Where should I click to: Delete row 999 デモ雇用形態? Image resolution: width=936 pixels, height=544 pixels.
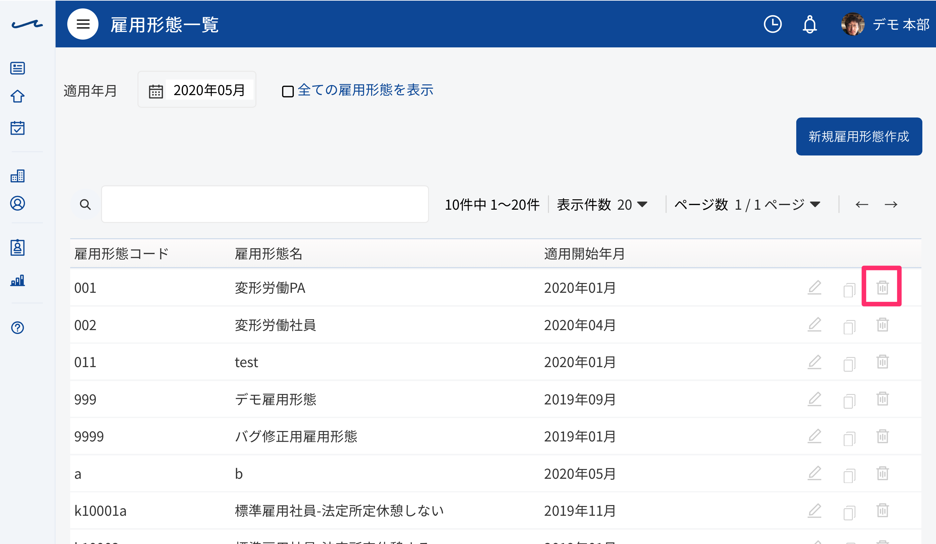[882, 399]
